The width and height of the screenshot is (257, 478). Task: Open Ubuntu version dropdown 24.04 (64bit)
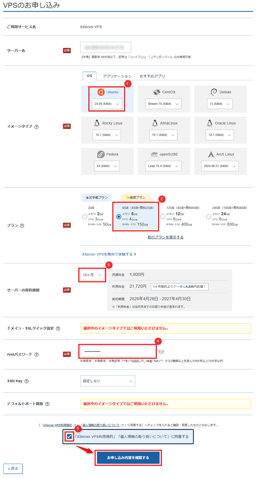tap(106, 104)
